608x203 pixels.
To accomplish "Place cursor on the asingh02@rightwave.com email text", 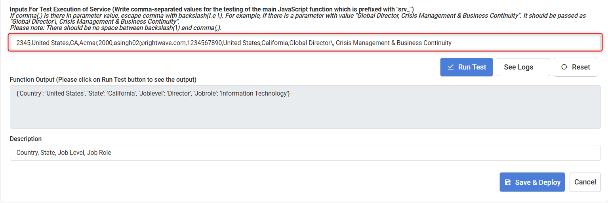I will (x=149, y=43).
